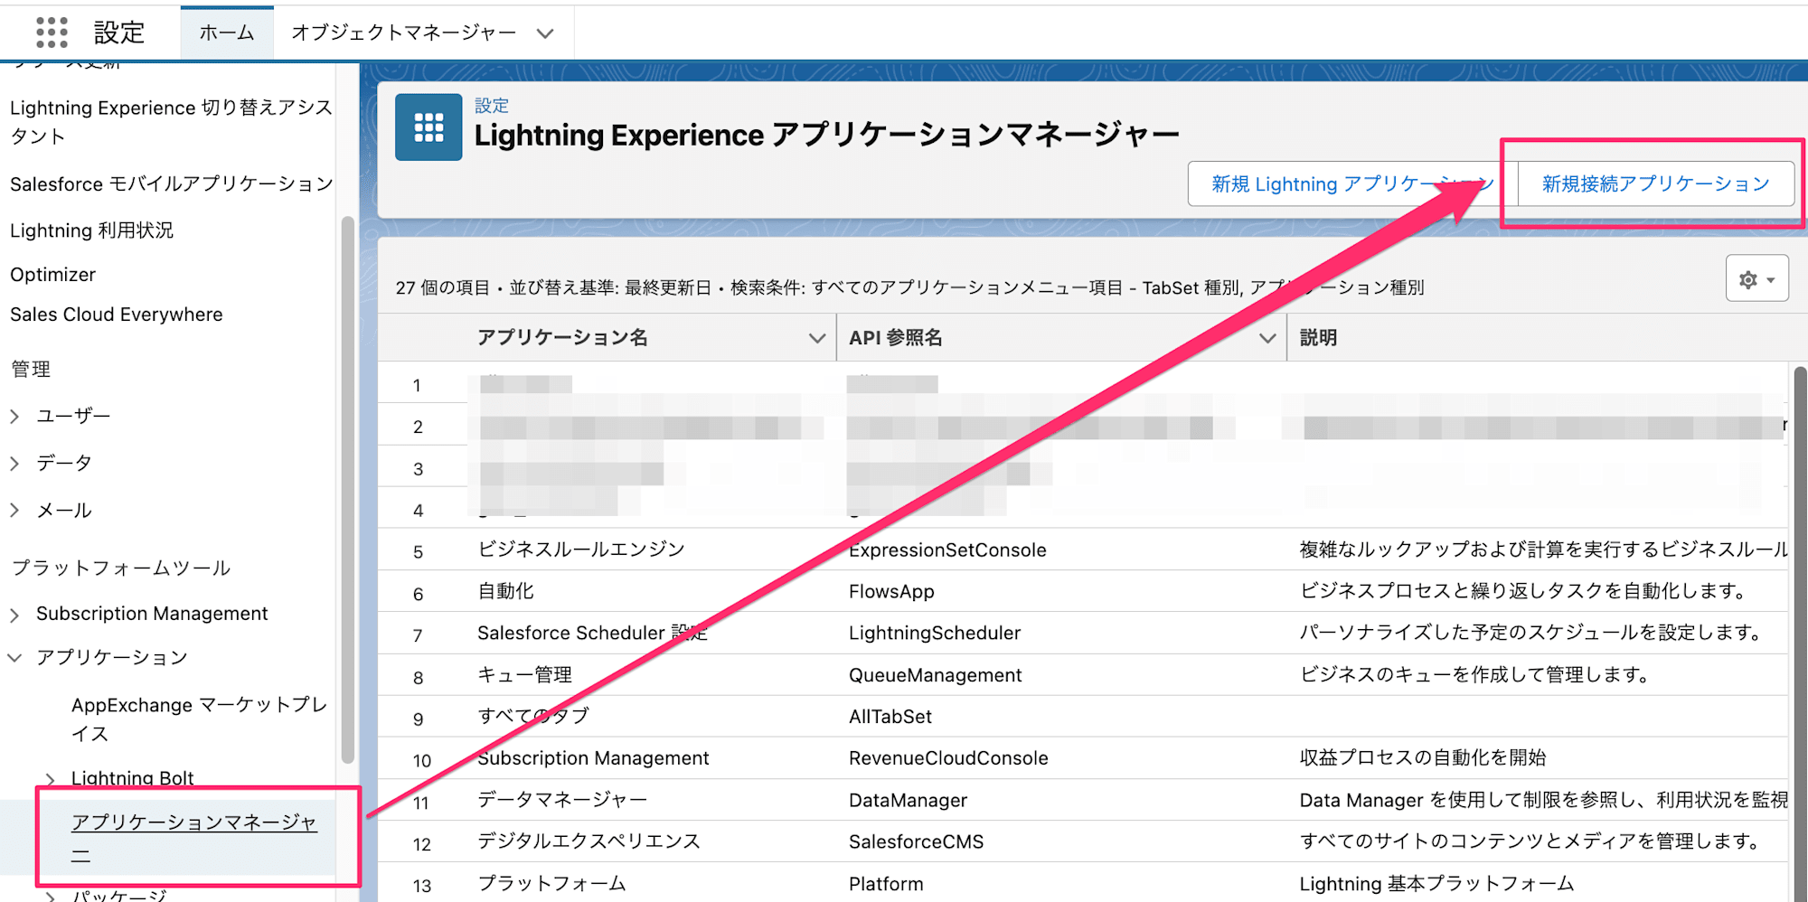Click the DataManager API name cell
Viewport: 1808px width, 902px height.
[908, 800]
